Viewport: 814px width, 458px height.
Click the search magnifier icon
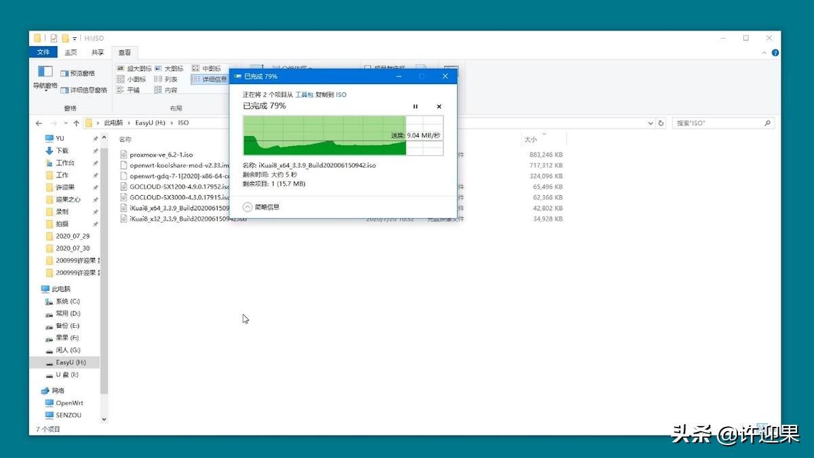point(767,123)
